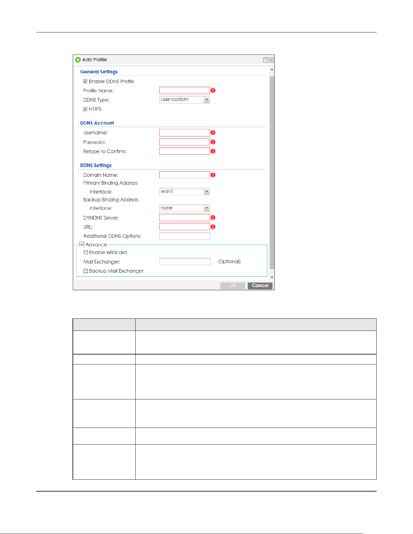Image resolution: width=413 pixels, height=534 pixels.
Task: Click the Password field error icon
Action: 213,142
